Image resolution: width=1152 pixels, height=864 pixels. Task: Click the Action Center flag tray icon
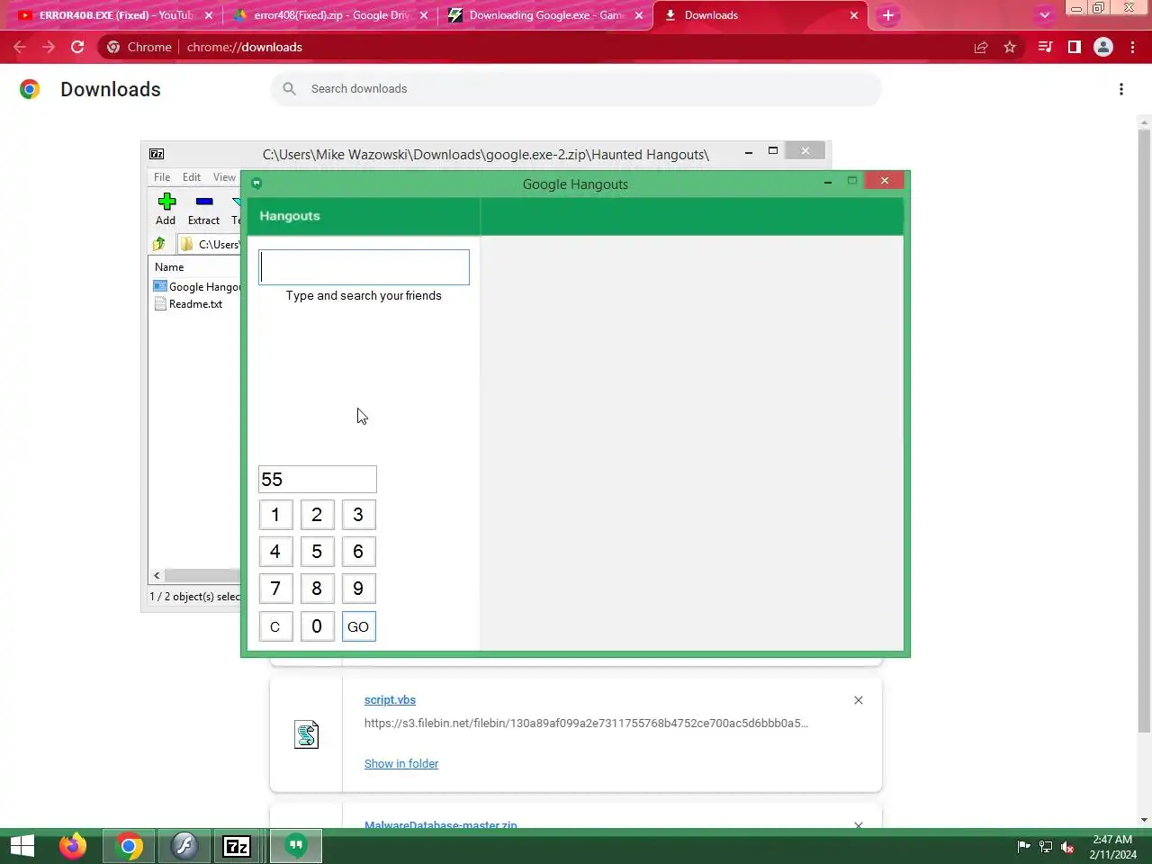point(1023,847)
